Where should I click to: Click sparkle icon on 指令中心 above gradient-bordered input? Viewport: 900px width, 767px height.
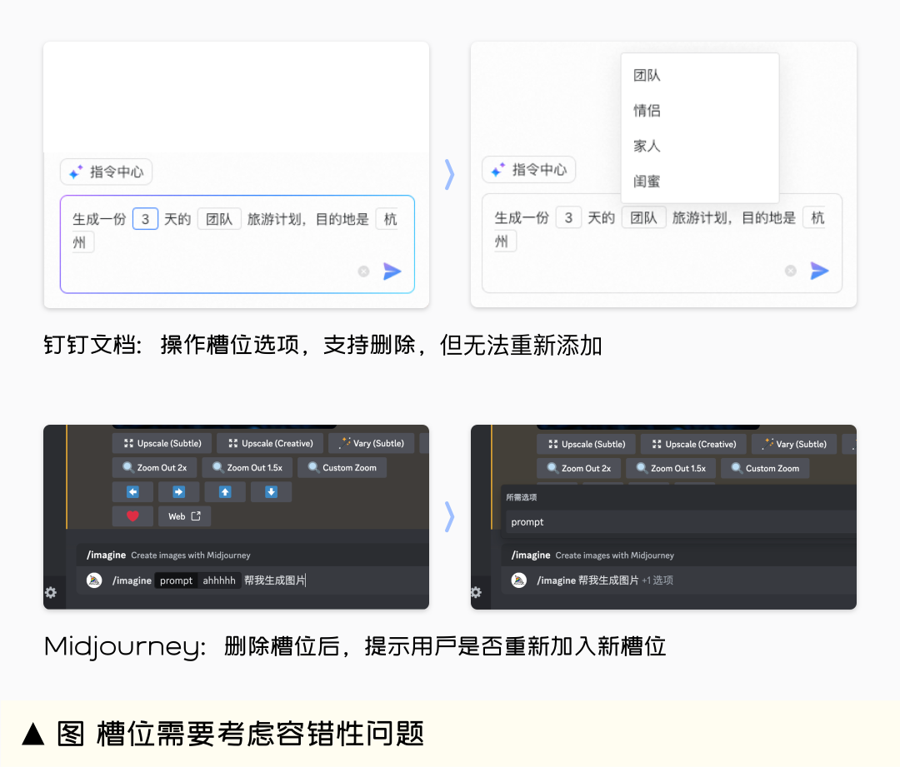[x=76, y=172]
